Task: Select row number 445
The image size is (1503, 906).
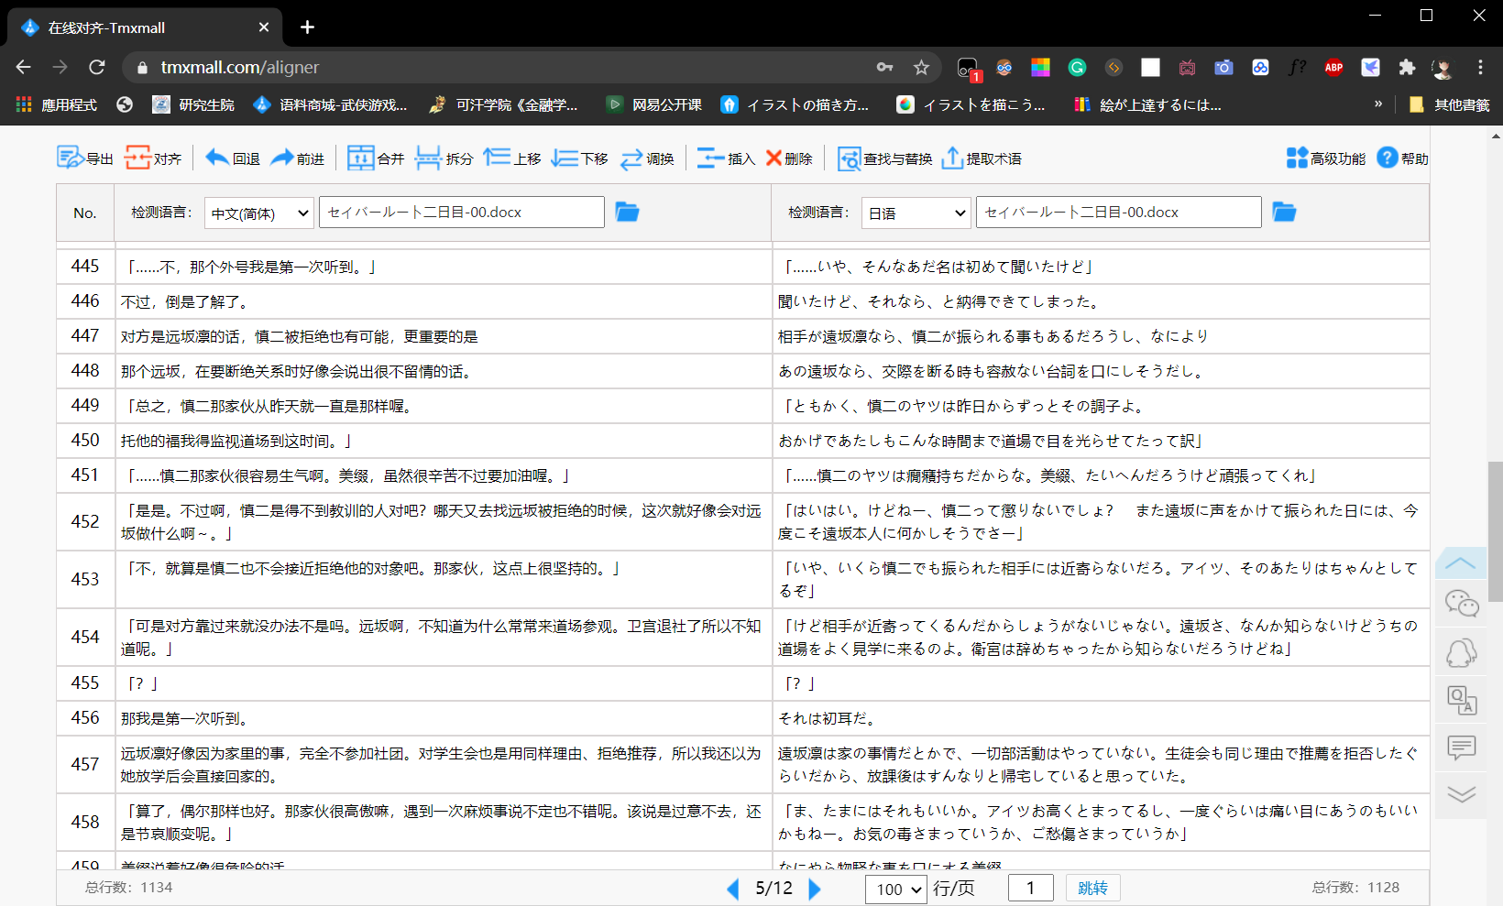Action: (x=85, y=267)
